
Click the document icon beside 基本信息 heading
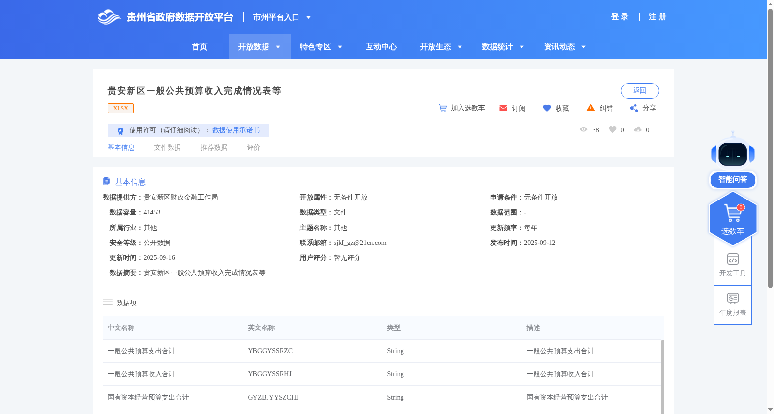pos(106,181)
